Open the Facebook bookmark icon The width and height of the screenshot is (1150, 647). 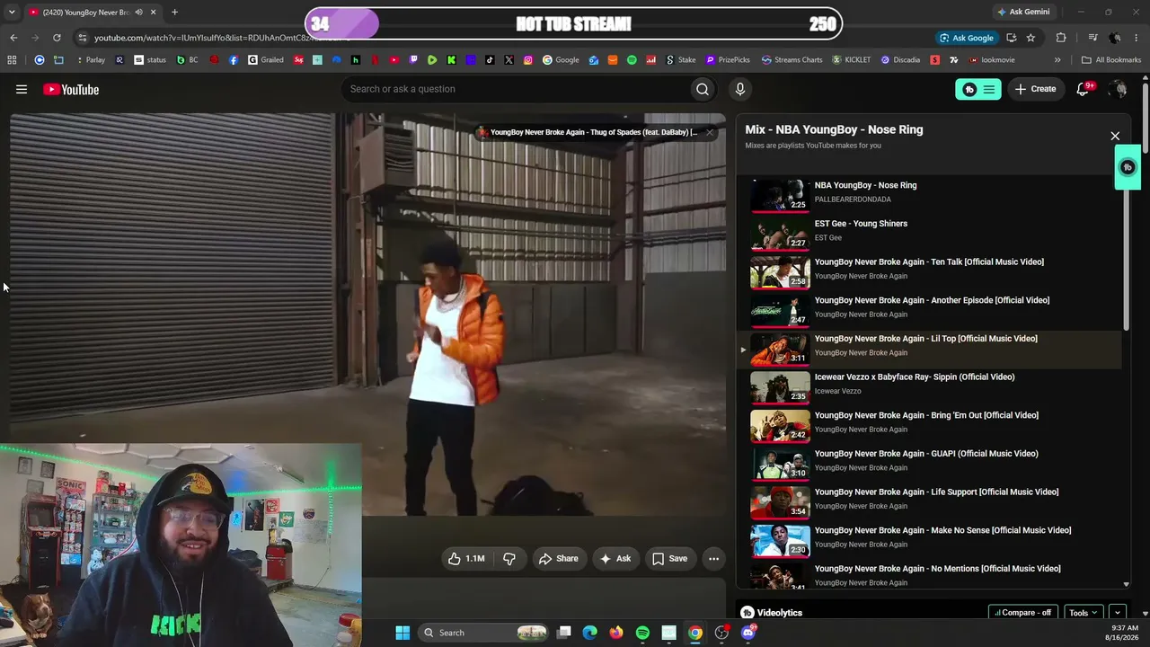tap(234, 60)
